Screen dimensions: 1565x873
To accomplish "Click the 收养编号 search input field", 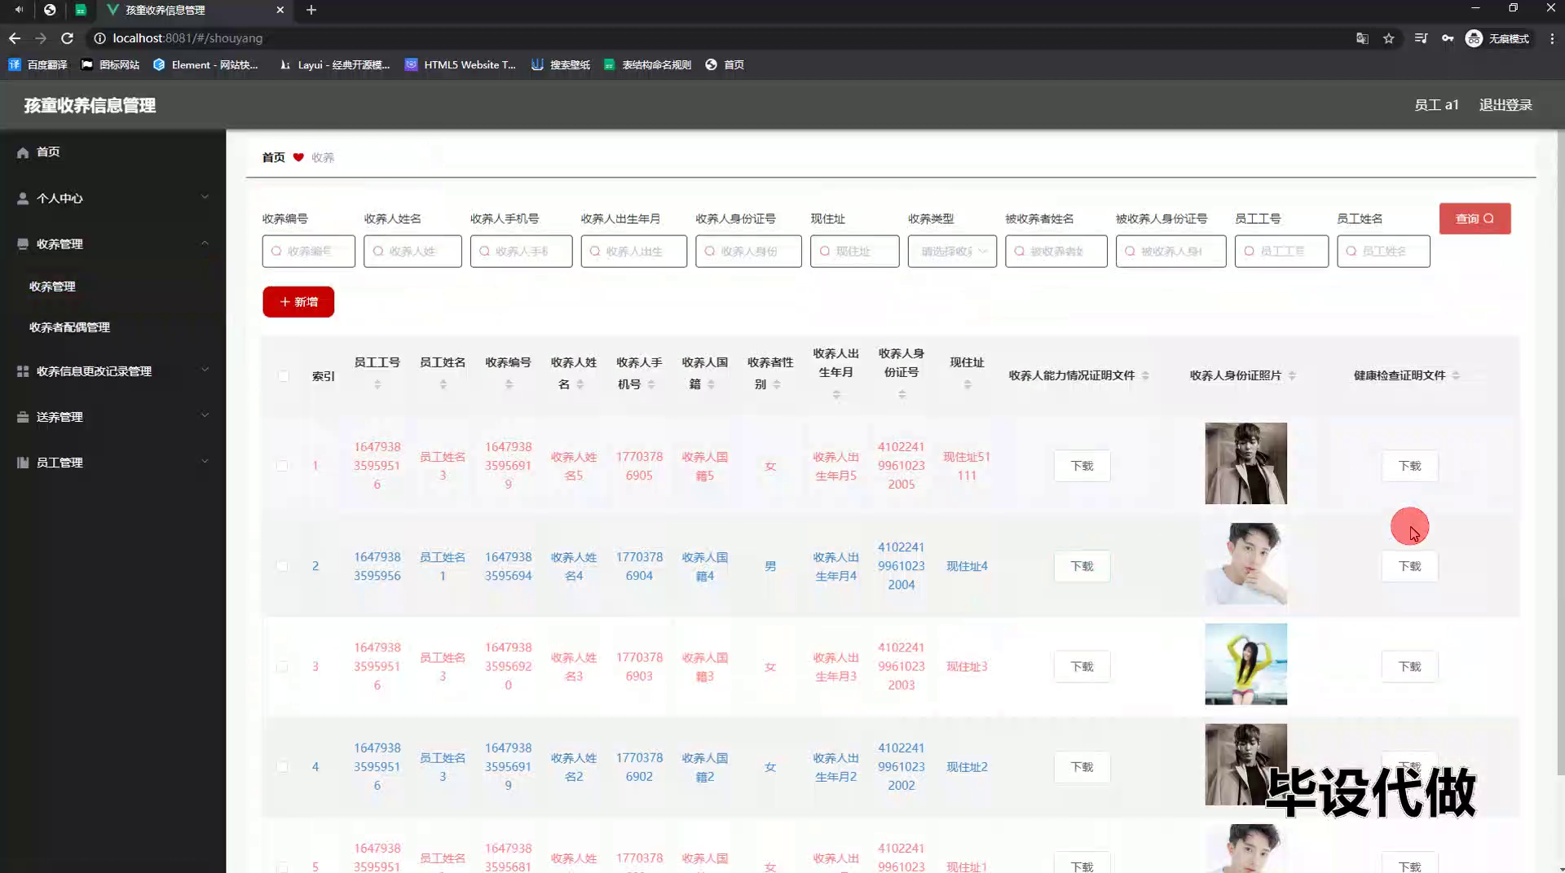I will pos(309,252).
